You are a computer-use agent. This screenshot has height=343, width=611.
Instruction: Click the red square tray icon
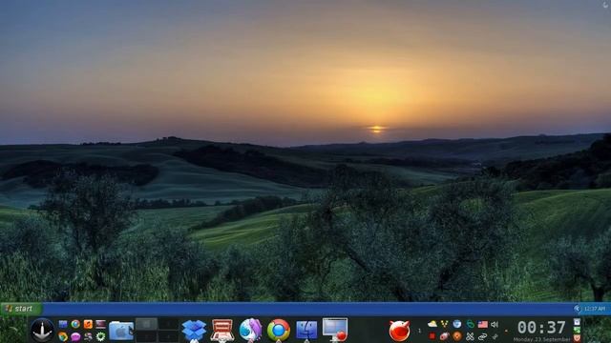click(432, 336)
